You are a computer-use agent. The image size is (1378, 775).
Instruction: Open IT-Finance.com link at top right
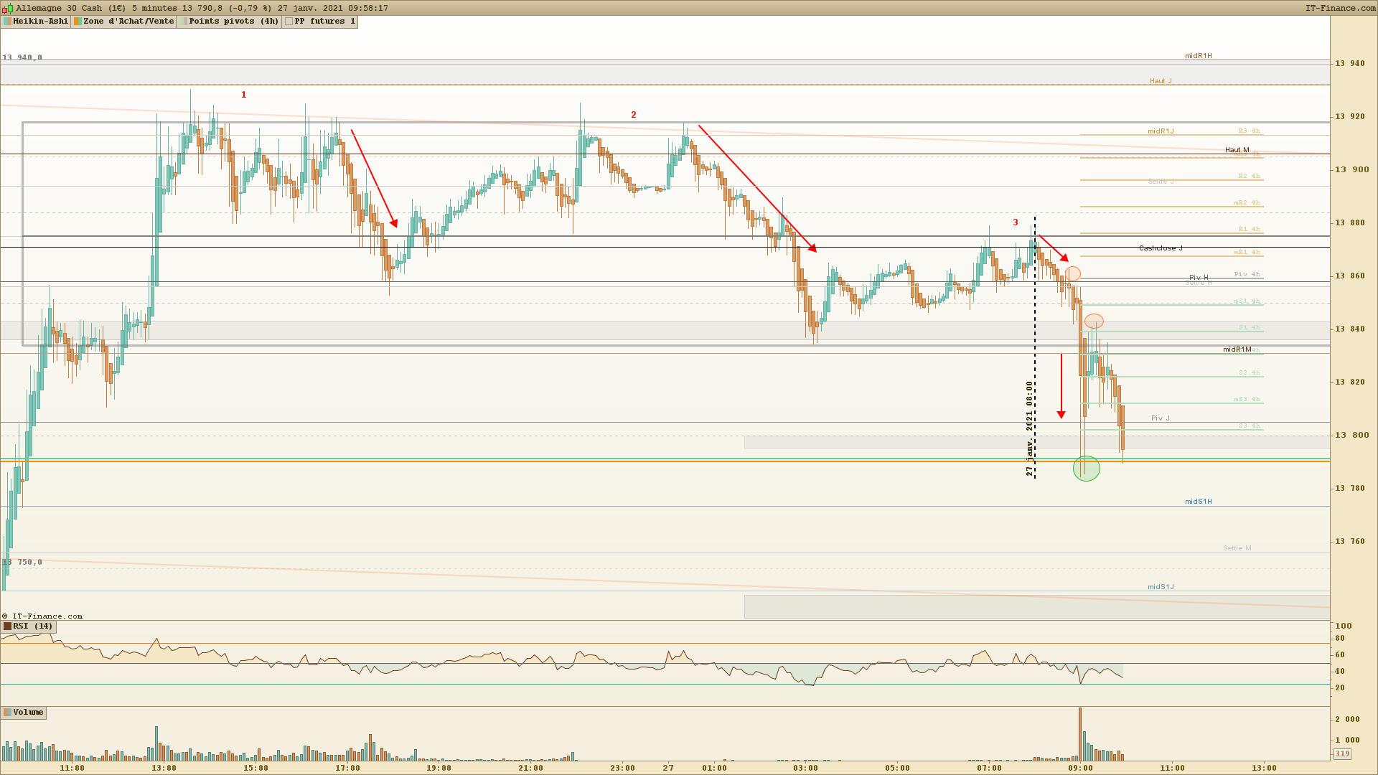[1340, 8]
